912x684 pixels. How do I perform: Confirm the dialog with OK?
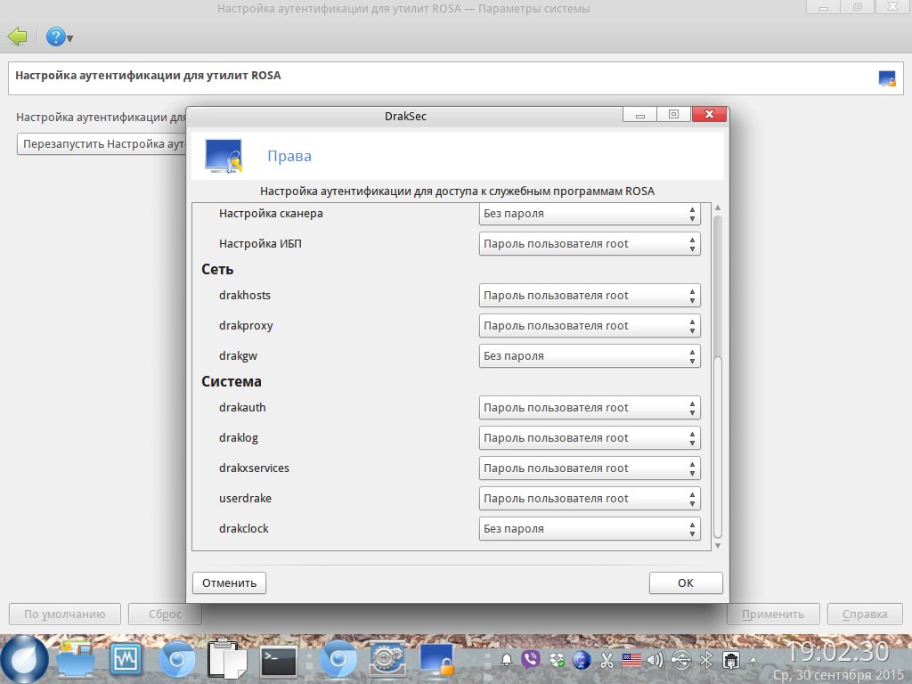(x=686, y=582)
